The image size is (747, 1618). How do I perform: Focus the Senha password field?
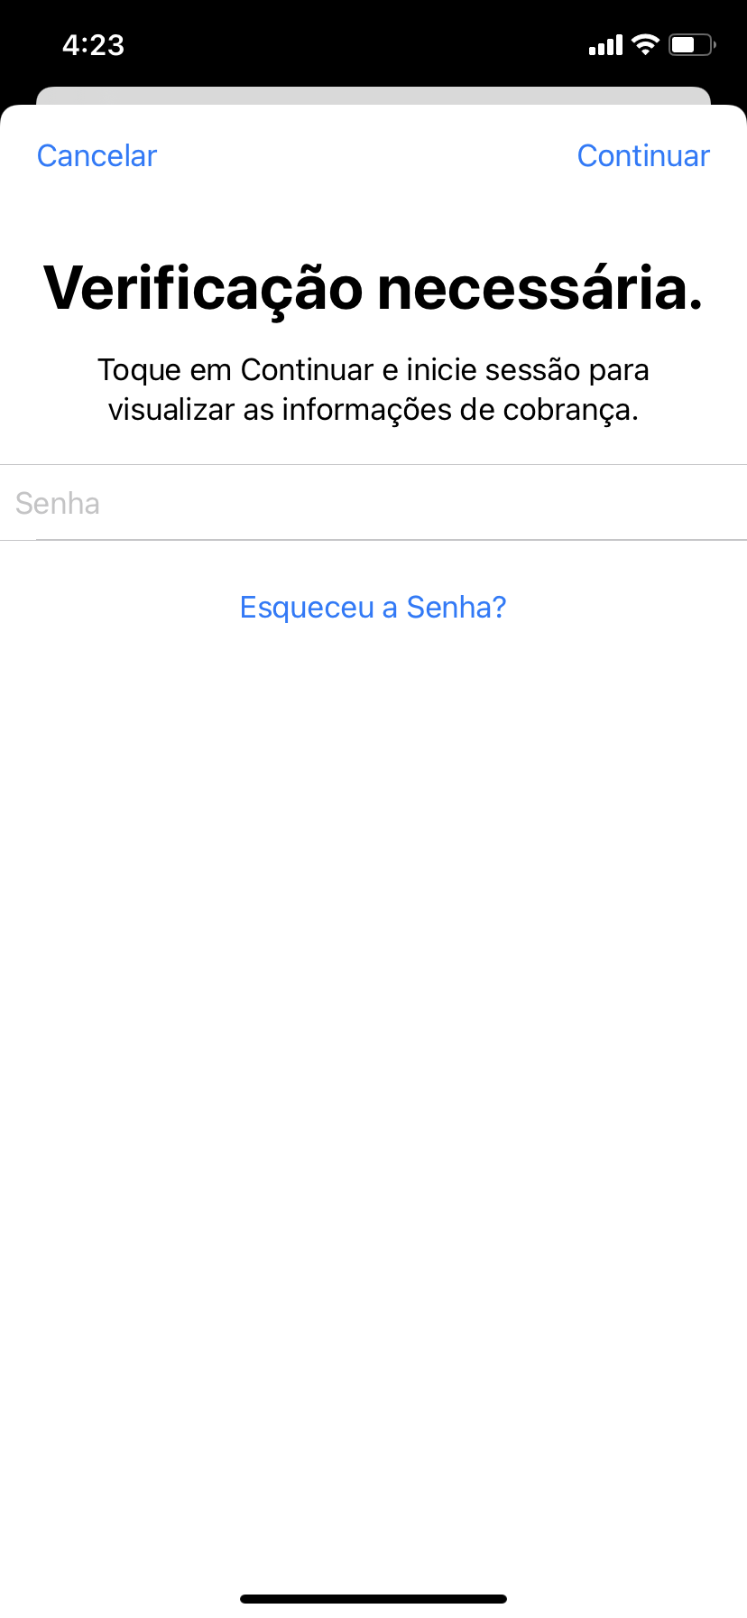373,503
